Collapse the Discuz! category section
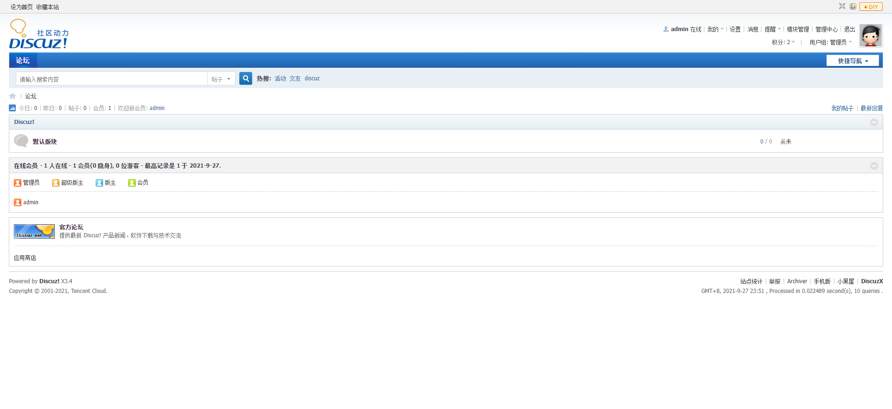 pos(874,122)
